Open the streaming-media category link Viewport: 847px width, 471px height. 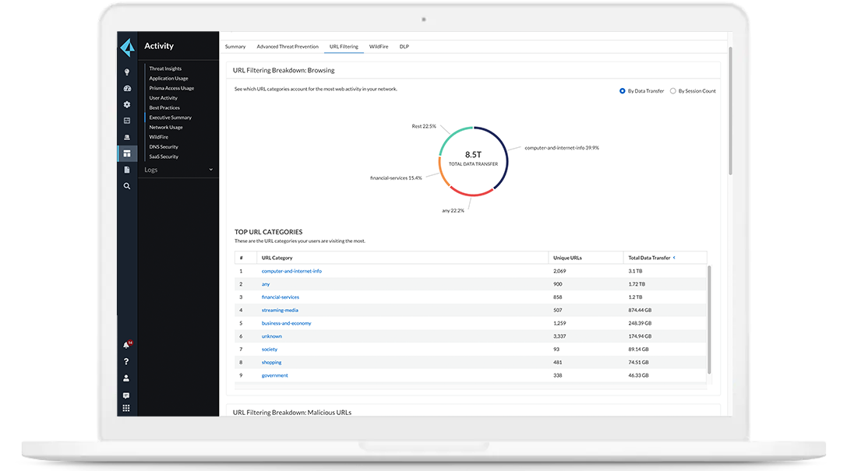point(279,310)
